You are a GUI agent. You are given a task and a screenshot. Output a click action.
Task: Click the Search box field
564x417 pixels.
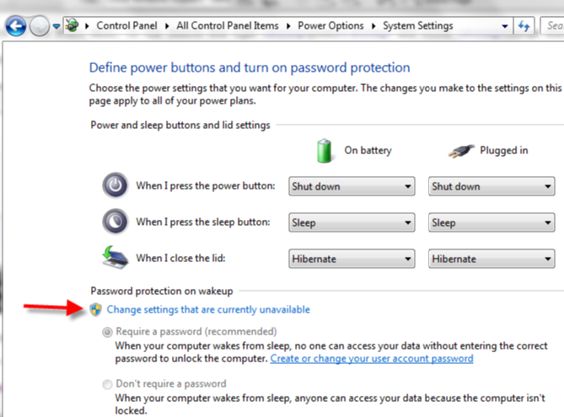[x=552, y=26]
